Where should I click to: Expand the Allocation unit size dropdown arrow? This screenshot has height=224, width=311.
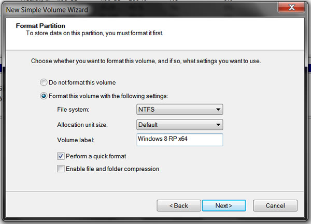[x=218, y=125]
